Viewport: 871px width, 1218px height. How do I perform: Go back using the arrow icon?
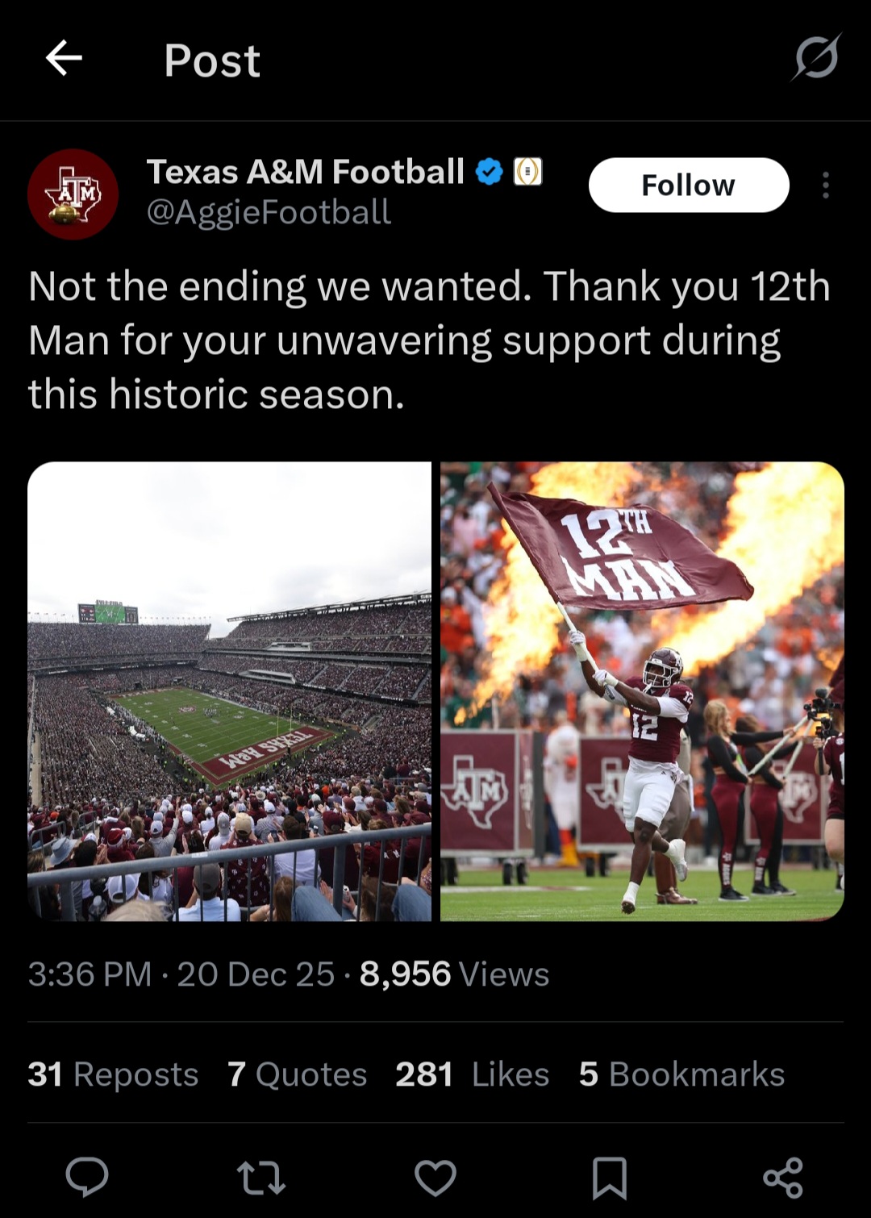point(65,59)
